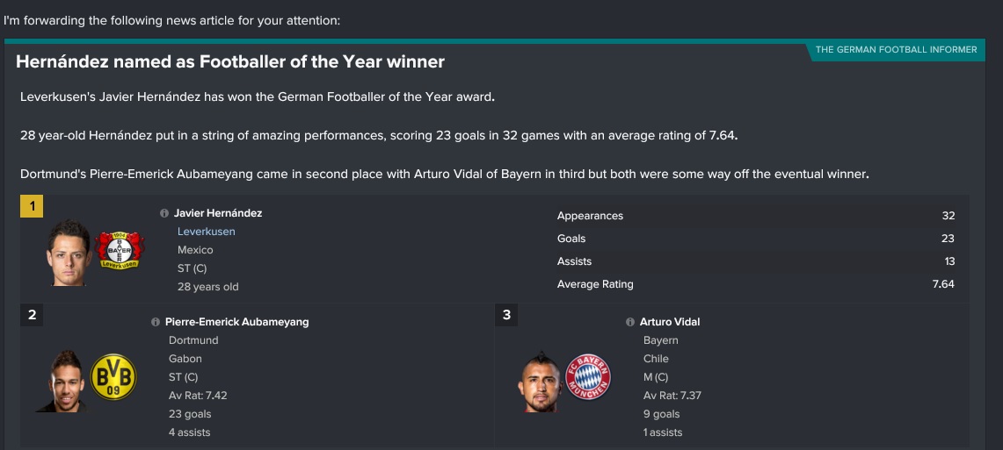Viewport: 1003px width, 450px height.
Task: Open the Bayer Leverkusen club crest
Action: (119, 250)
